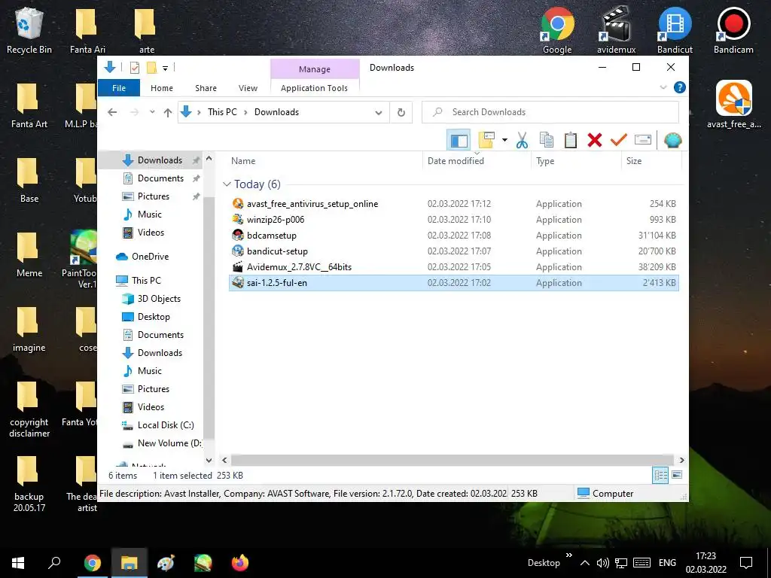Open Customize Quick Access Toolbar dropdown
Screen dimensions: 771x578
tap(165, 68)
